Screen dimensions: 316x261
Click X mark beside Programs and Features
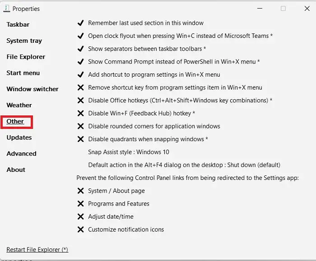[x=81, y=204]
